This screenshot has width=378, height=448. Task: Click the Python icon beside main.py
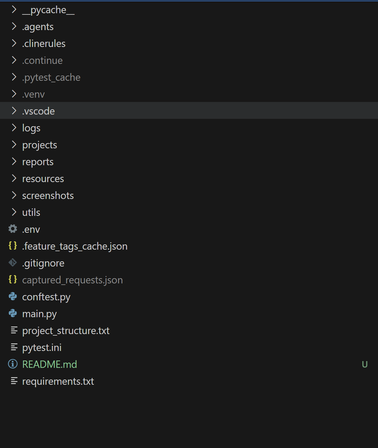13,313
